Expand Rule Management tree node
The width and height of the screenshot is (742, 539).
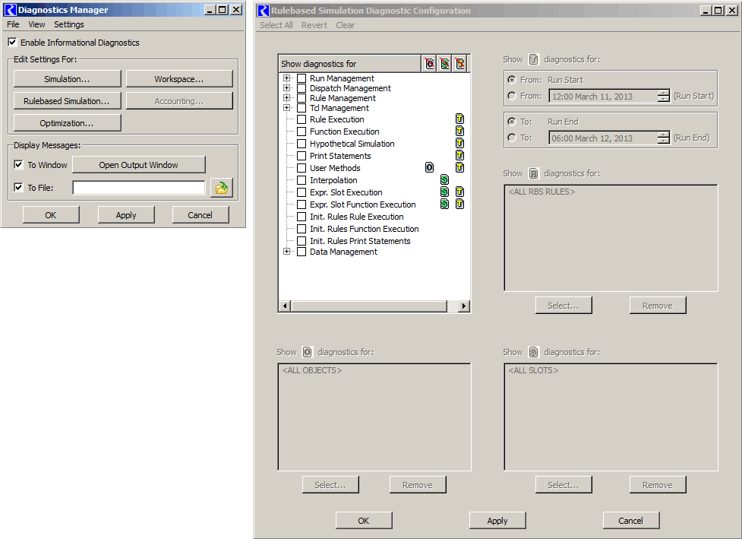click(286, 97)
